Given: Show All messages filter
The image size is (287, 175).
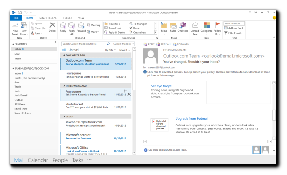Looking at the screenshot, I should [64, 50].
